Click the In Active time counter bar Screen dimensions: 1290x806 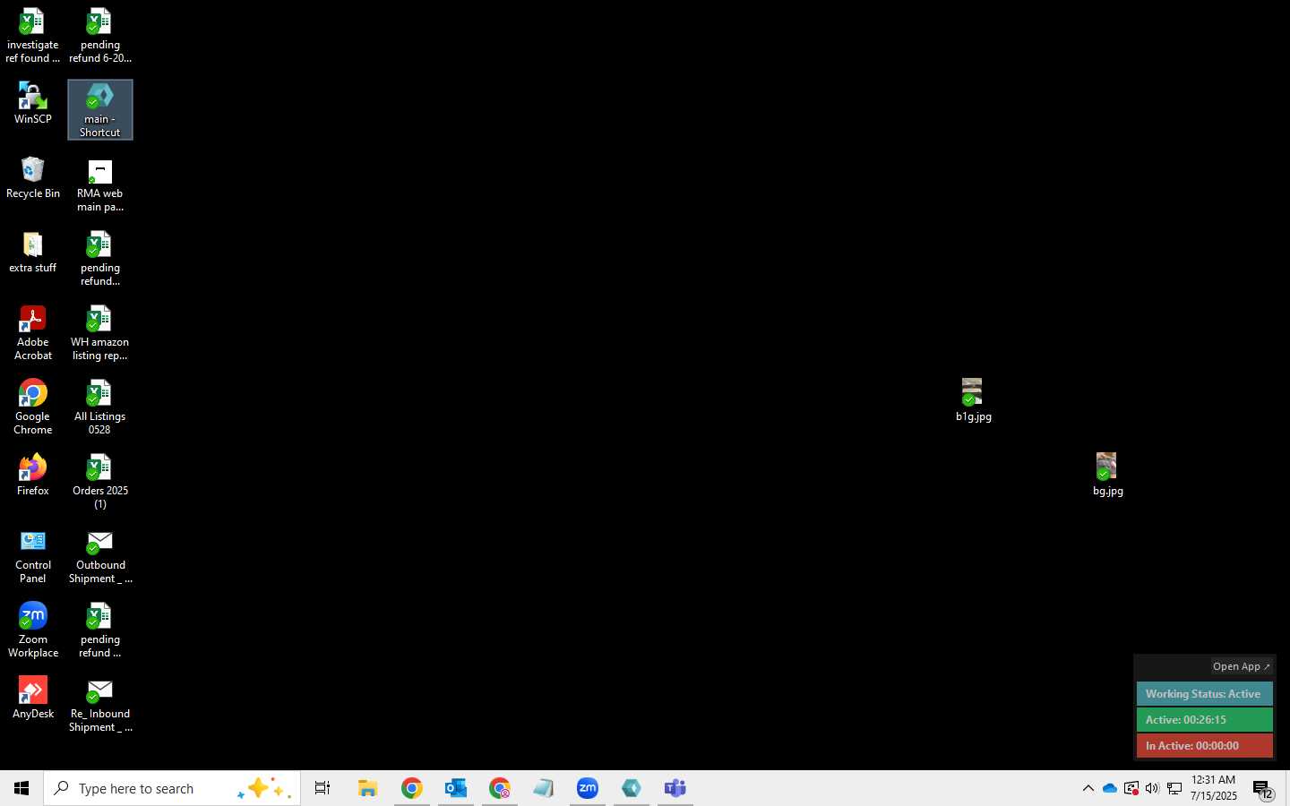click(x=1204, y=746)
